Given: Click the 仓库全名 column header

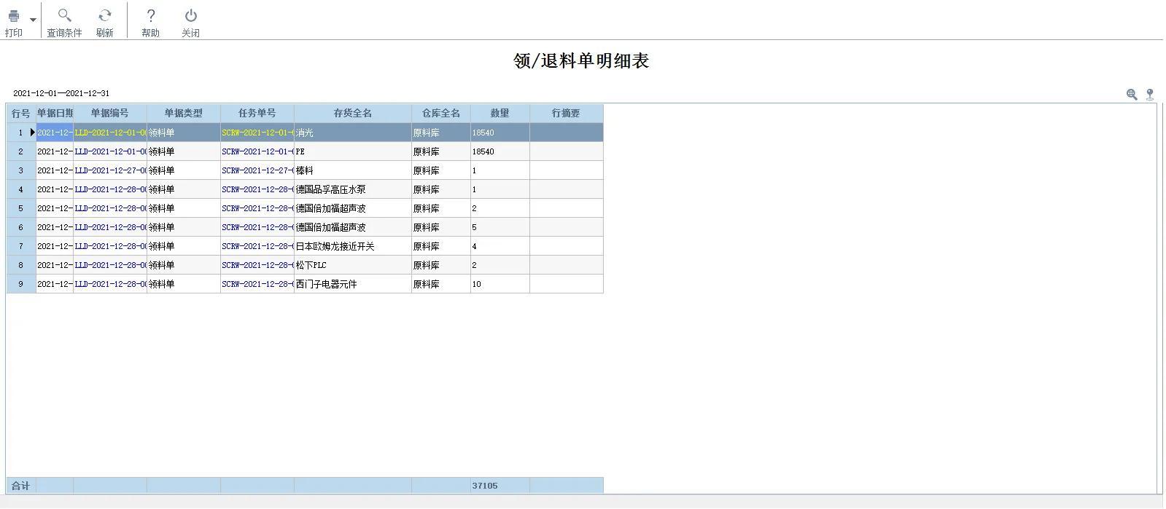Looking at the screenshot, I should click(x=441, y=114).
